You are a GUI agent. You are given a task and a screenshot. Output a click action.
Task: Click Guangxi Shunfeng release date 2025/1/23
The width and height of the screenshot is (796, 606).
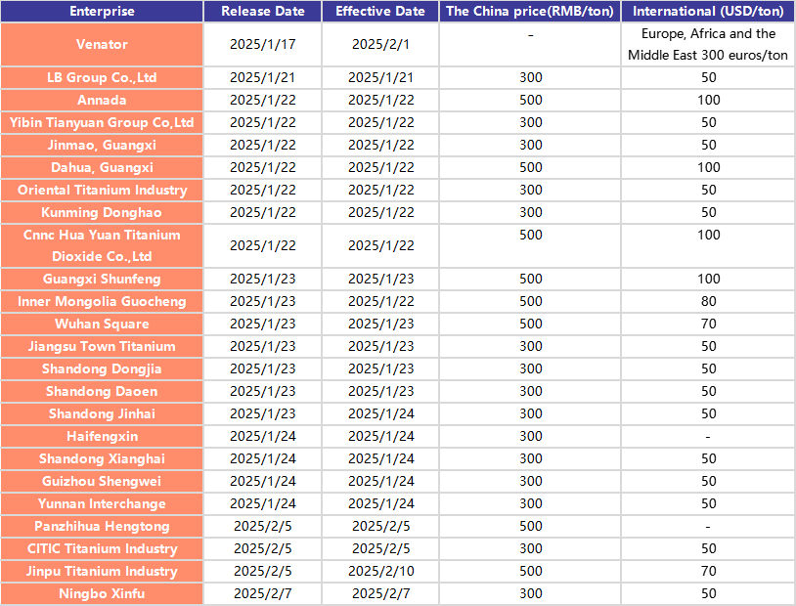tap(262, 279)
